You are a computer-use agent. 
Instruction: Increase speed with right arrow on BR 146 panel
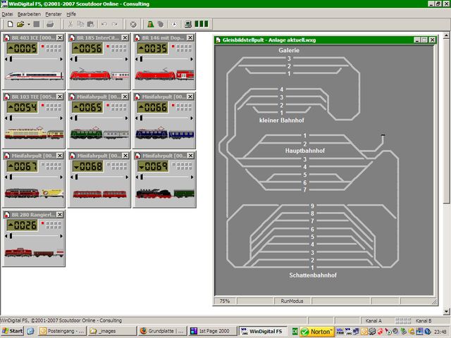192,59
